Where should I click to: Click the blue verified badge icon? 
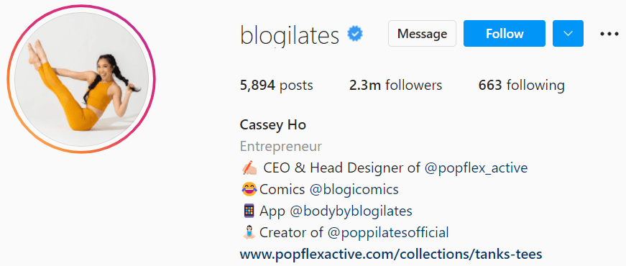coord(355,34)
